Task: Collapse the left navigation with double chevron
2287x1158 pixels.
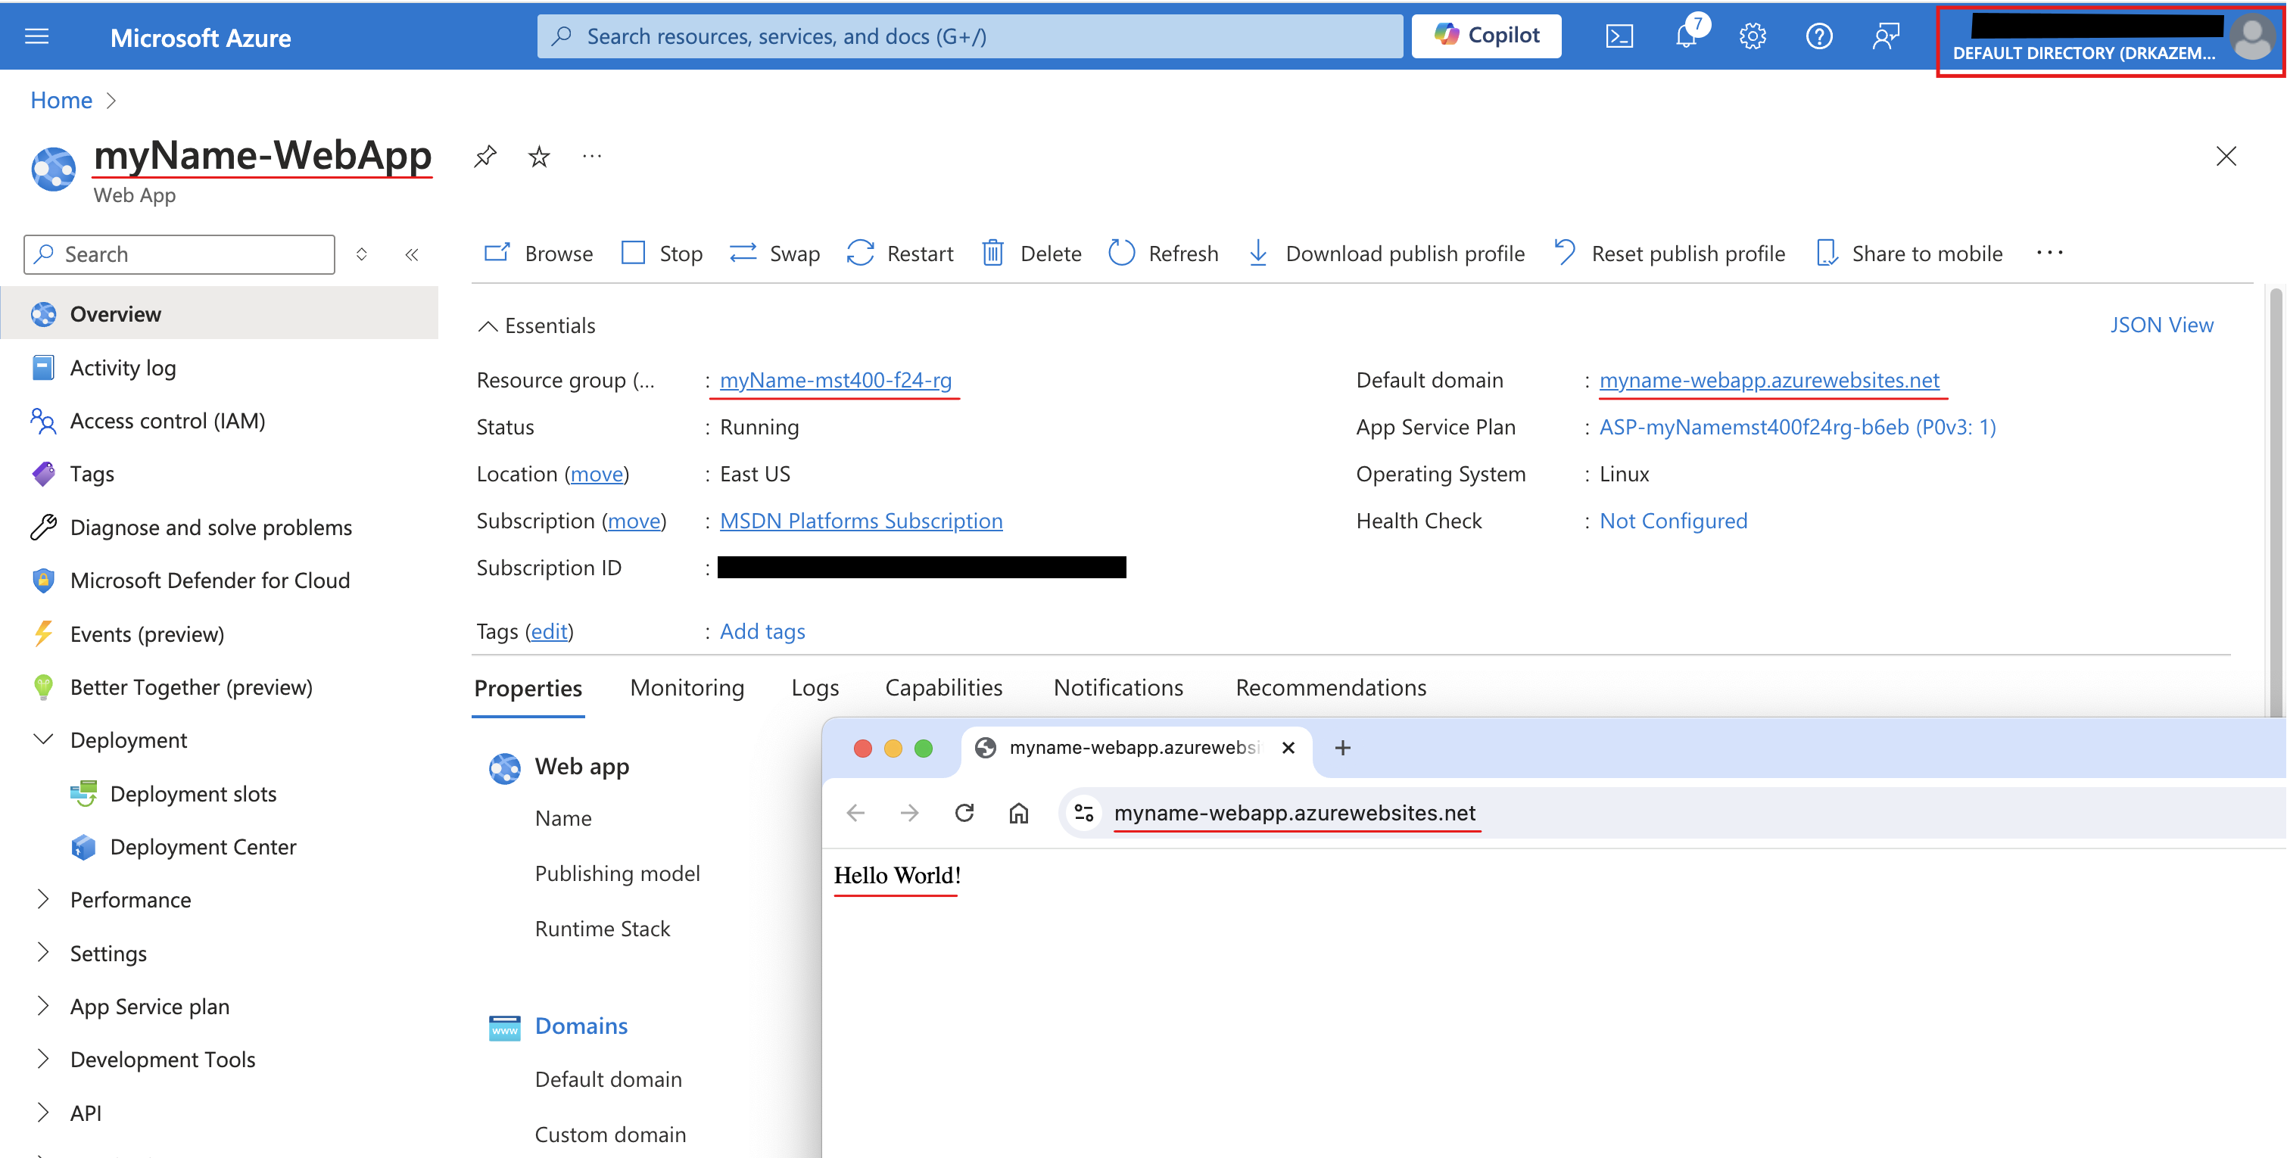Action: click(x=411, y=254)
